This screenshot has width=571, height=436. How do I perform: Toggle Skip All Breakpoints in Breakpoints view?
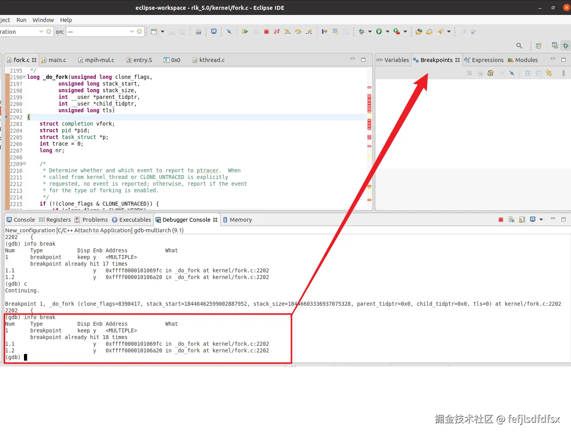[512, 73]
